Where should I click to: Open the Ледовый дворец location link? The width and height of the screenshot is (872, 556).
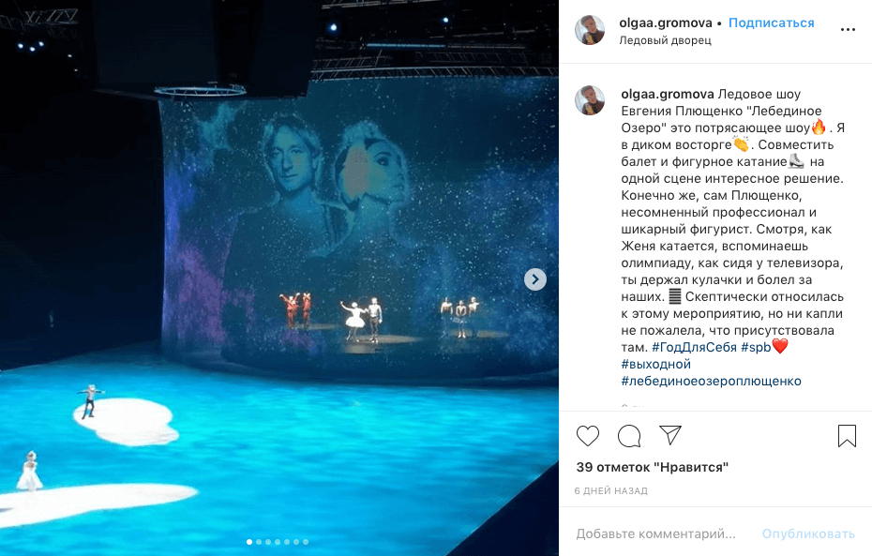(x=665, y=40)
